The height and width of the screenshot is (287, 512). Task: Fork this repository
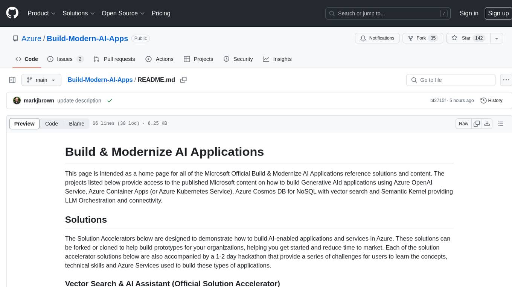coord(423,38)
